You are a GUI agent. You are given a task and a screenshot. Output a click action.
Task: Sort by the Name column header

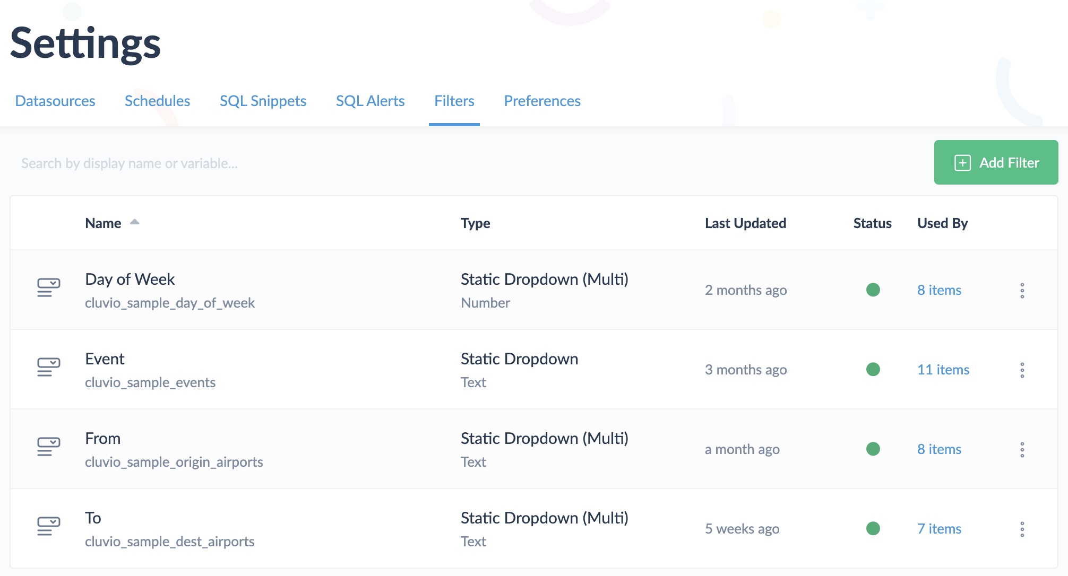point(103,223)
